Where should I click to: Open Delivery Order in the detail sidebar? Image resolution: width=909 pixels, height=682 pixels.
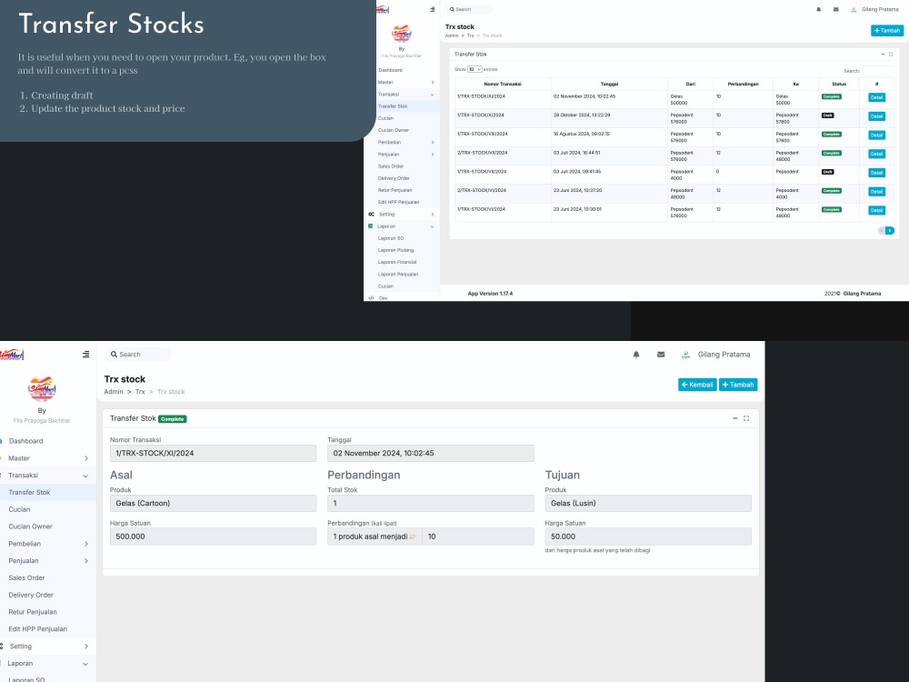pos(31,595)
